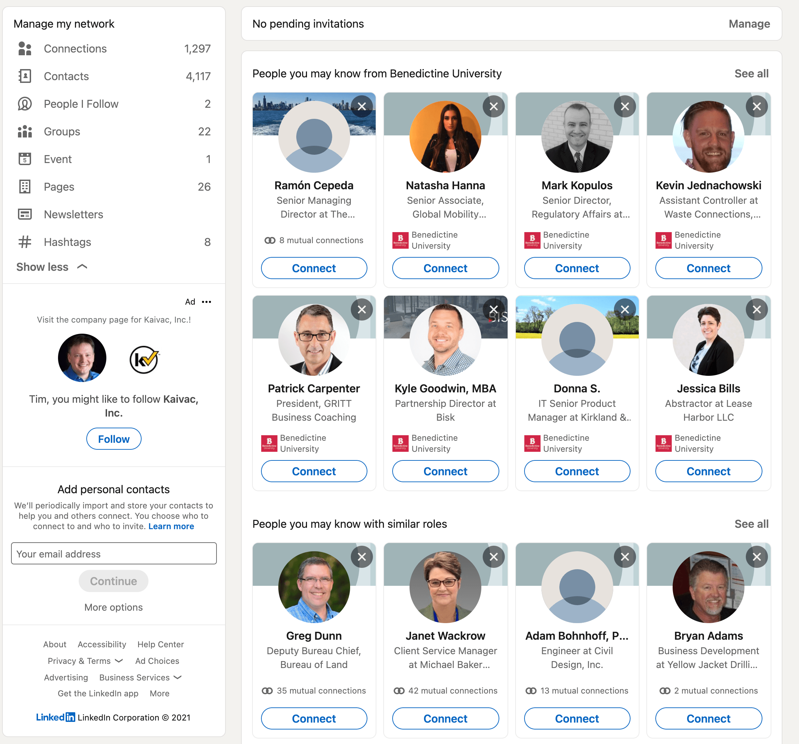Connect with Kyle Goodwin, MBA

tap(445, 471)
